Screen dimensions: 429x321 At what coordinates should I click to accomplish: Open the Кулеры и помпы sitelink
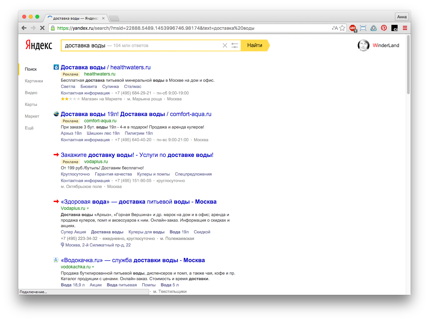point(153,174)
